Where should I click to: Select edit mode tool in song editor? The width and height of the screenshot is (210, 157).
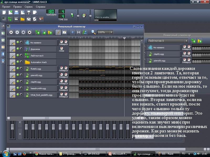[64, 32]
